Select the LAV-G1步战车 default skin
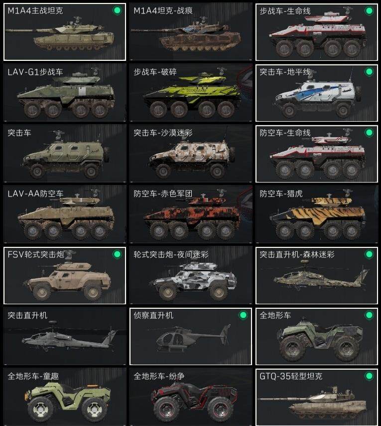 click(x=65, y=93)
